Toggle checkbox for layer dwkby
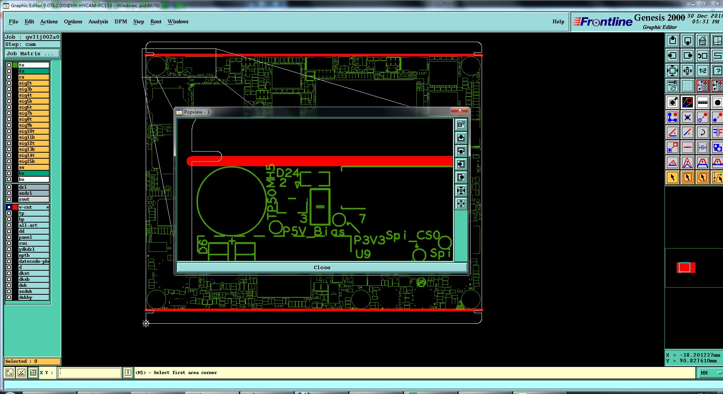The image size is (723, 394). click(9, 297)
